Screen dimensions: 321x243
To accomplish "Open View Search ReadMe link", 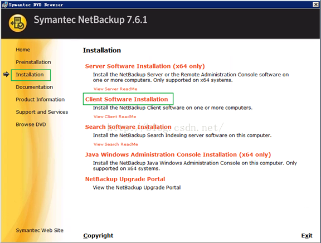I will point(116,144).
